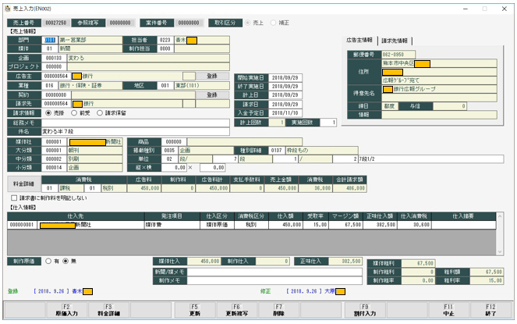This screenshot has width=517, height=324.
Task: Click the 入金予定日 field 2018/11/10
Action: pyautogui.click(x=285, y=112)
